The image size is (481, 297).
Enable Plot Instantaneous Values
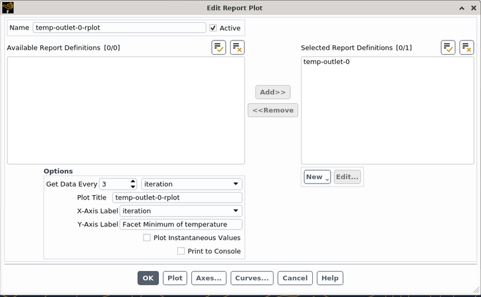pos(147,237)
